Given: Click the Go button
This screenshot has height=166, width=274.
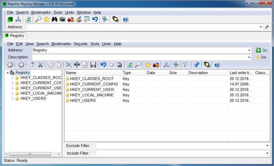Looking at the screenshot, I should point(262,50).
